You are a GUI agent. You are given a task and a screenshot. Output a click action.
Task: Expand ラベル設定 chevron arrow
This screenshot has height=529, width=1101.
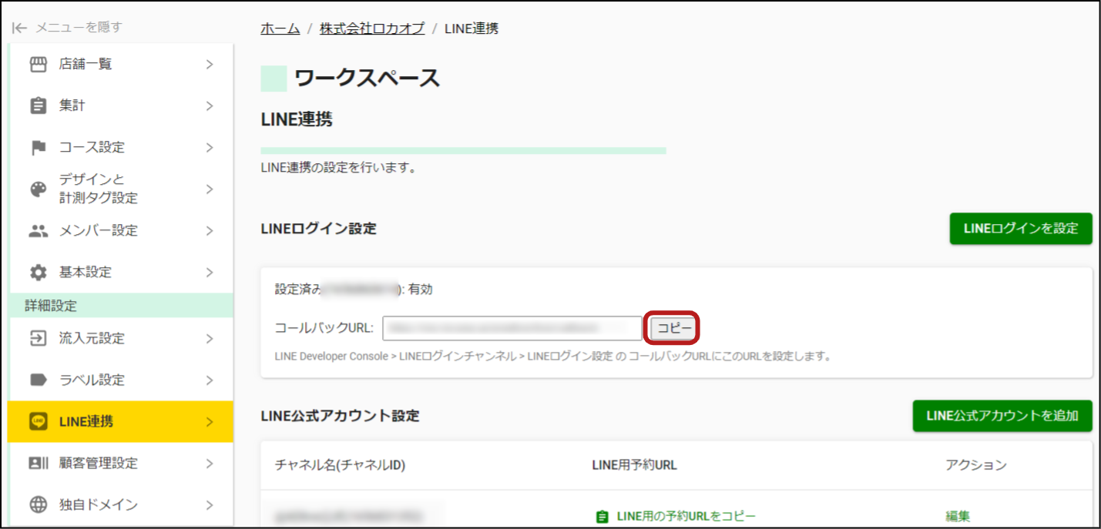coord(209,380)
